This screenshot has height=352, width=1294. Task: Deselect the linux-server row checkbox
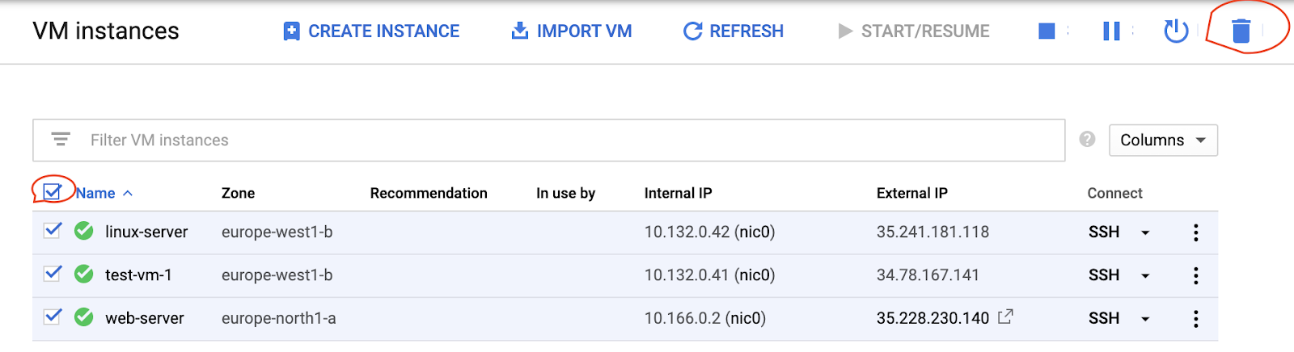coord(53,231)
